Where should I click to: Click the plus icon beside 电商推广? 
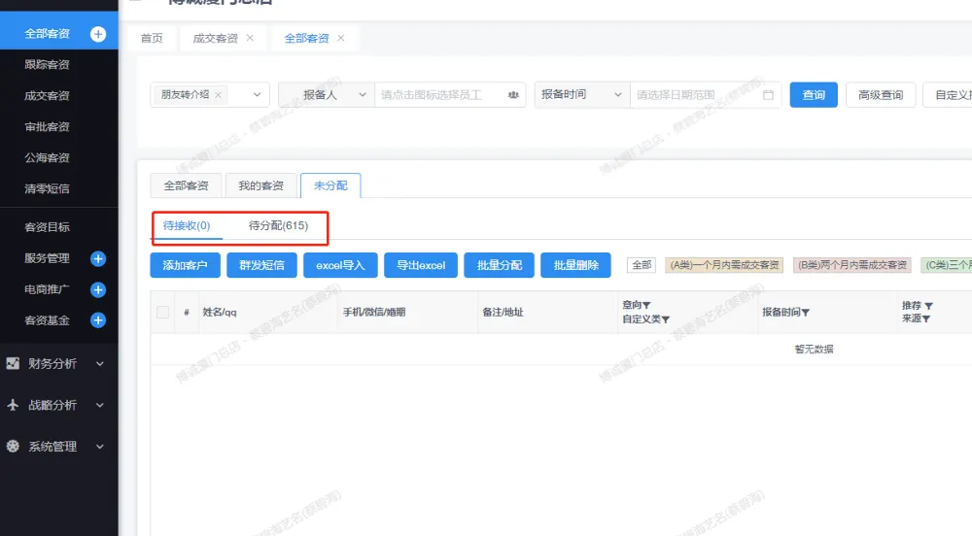pos(97,289)
